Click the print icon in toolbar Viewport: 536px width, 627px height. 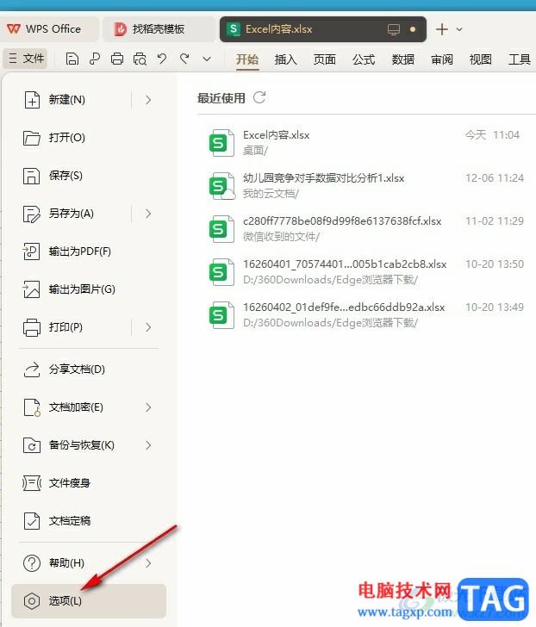pyautogui.click(x=117, y=59)
